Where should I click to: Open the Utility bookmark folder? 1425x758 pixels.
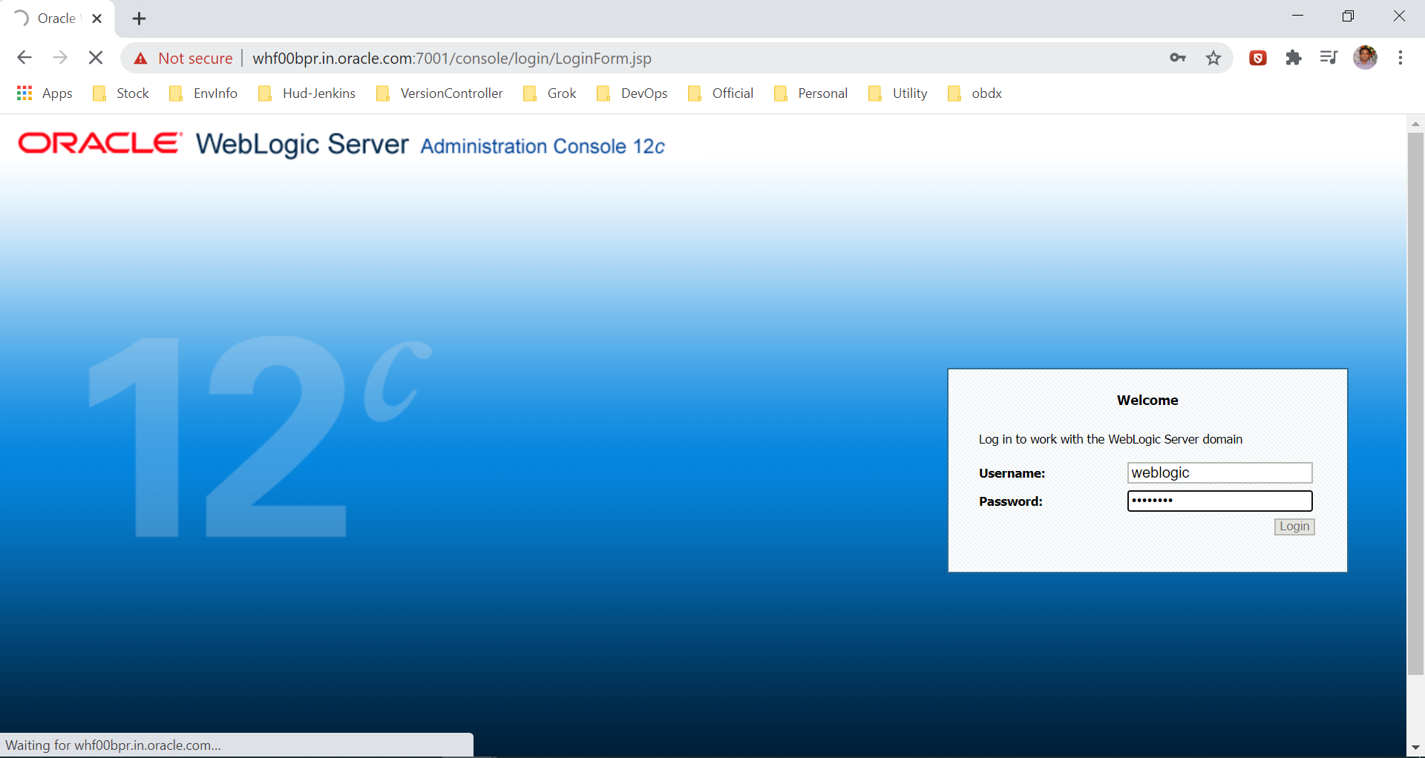click(x=898, y=93)
